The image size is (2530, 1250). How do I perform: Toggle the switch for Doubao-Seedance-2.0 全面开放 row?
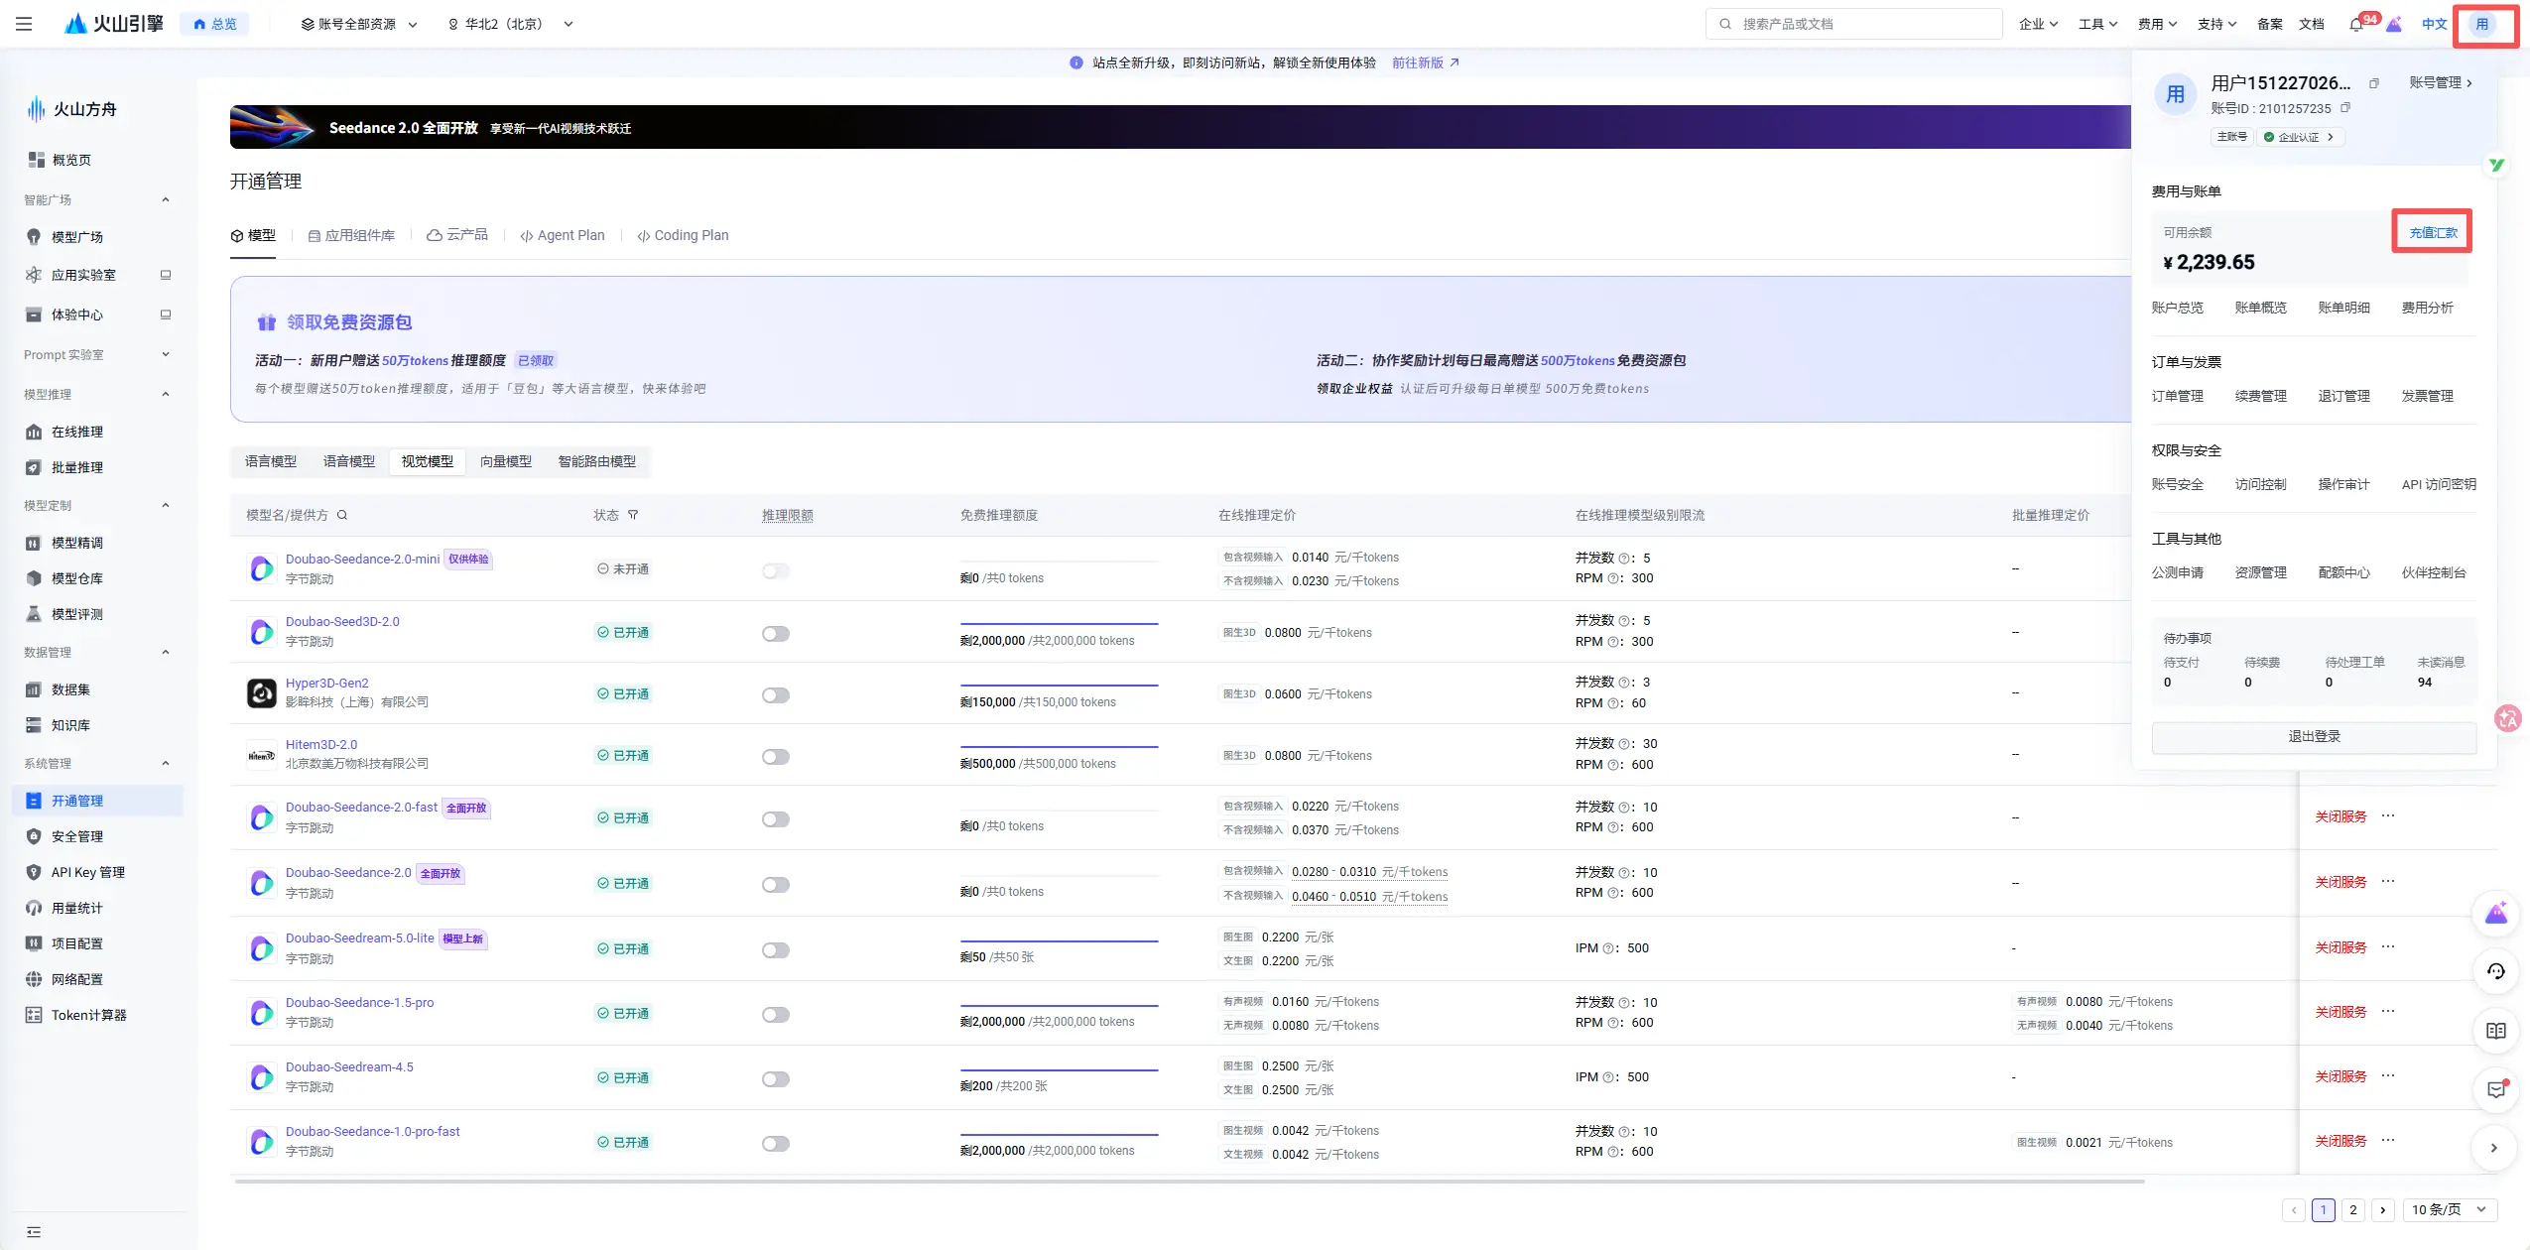776,885
